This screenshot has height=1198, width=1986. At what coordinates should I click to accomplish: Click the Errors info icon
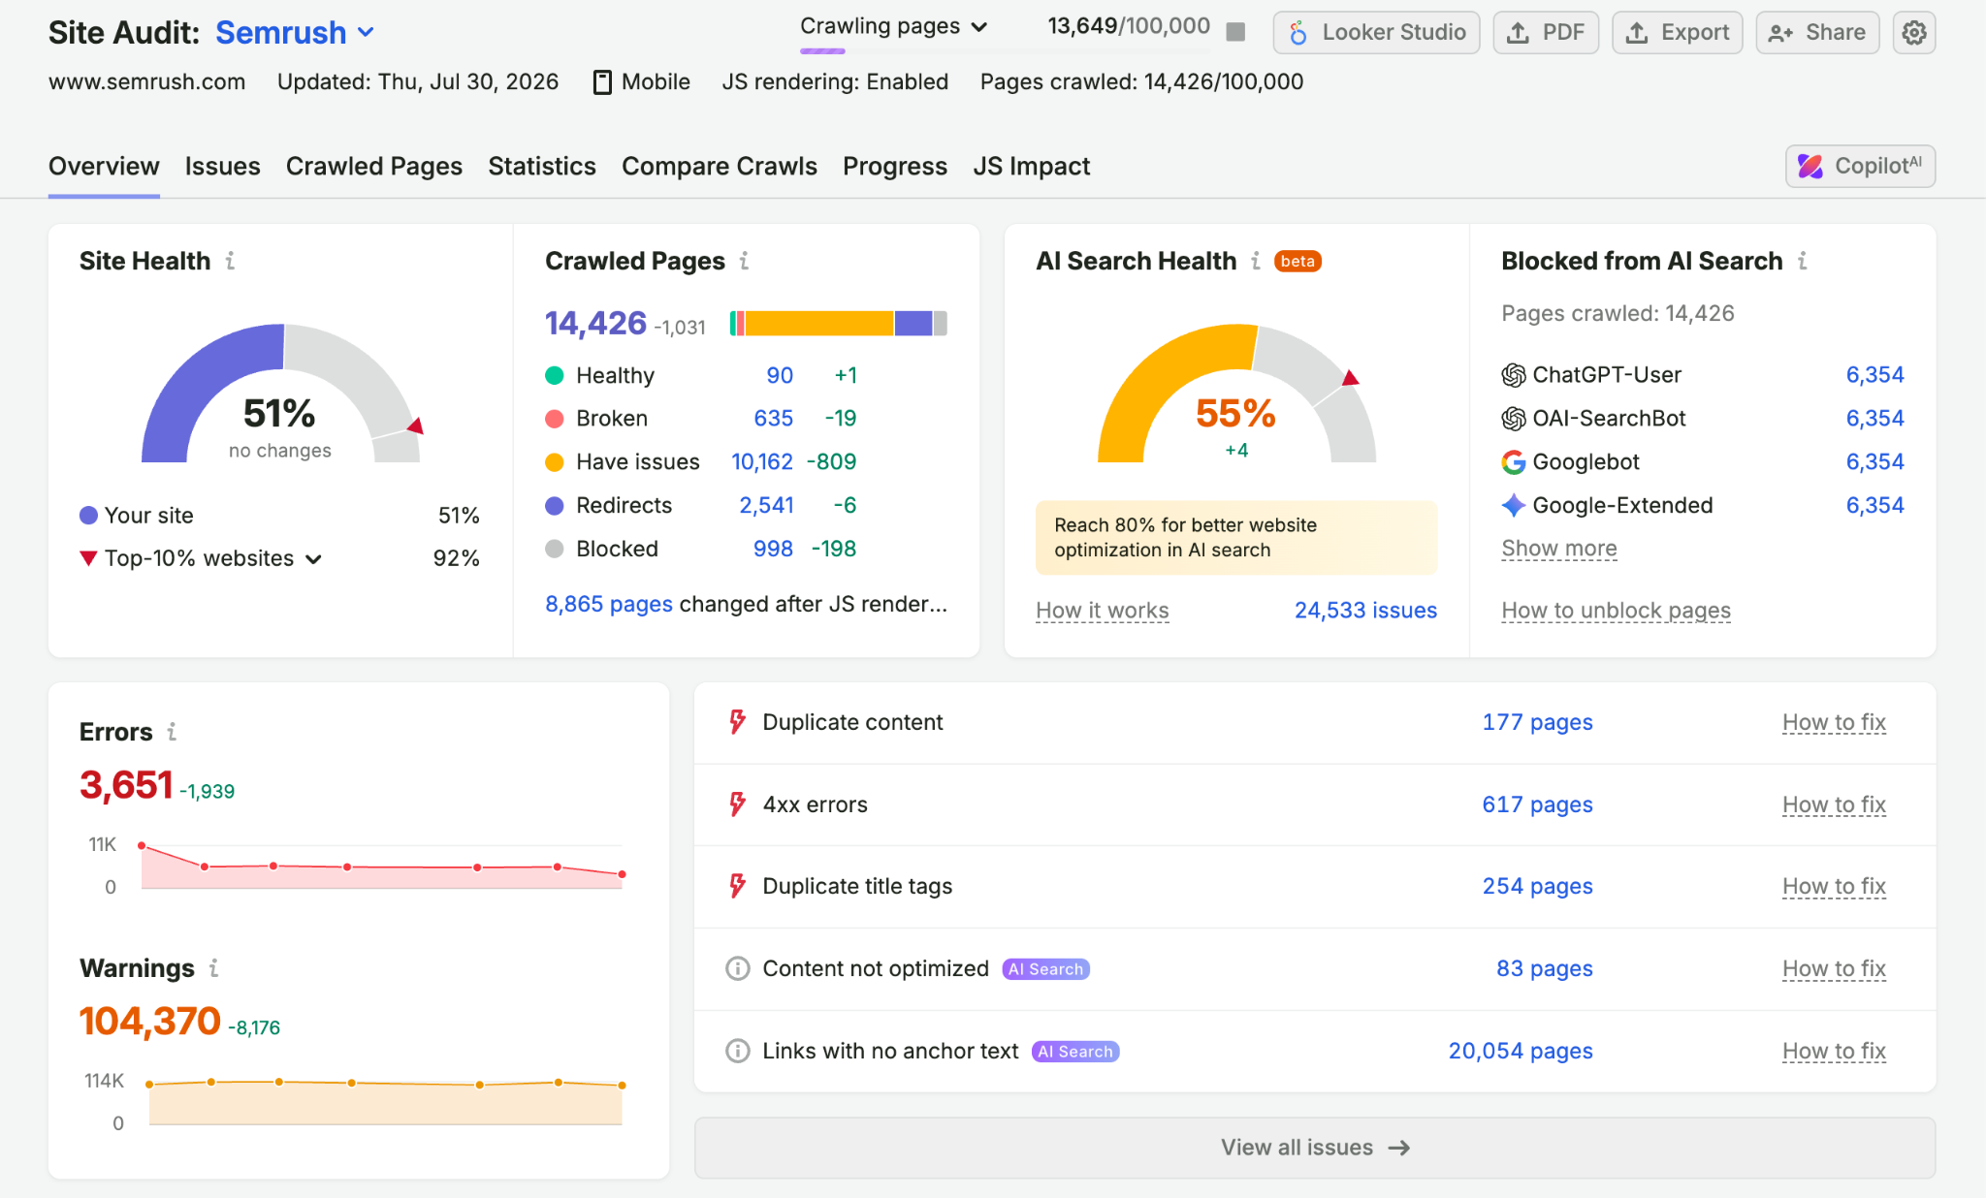coord(172,732)
